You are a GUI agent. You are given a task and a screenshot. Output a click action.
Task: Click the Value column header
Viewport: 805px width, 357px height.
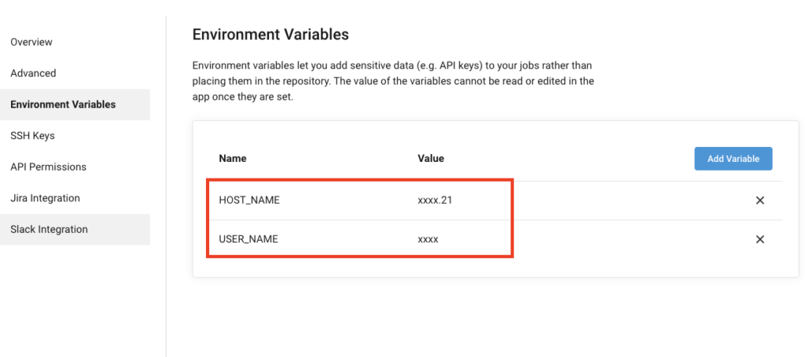(x=431, y=159)
